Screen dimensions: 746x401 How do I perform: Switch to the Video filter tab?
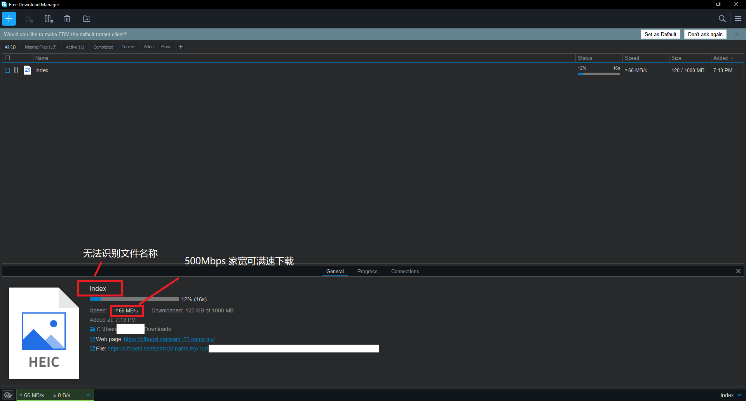148,47
